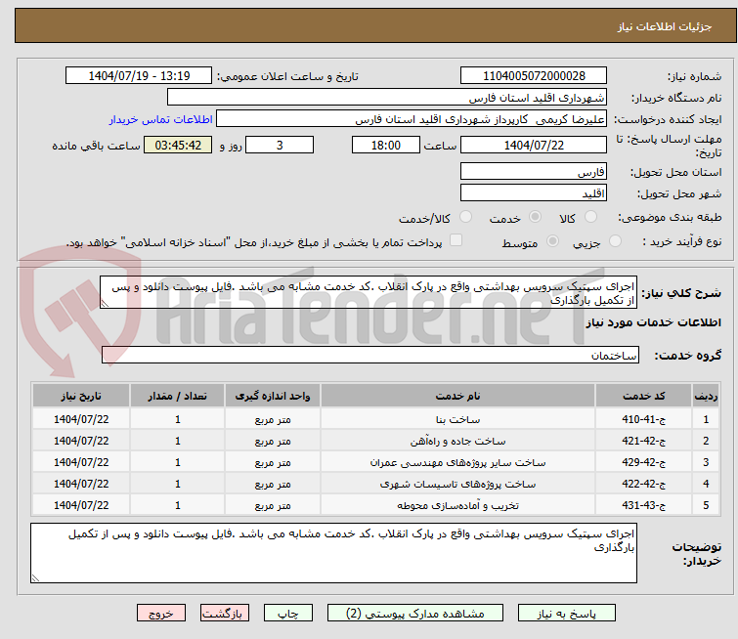This screenshot has height=639, width=738.
Task: Click the گروه خدمت field ساختمان
Action: (x=370, y=355)
